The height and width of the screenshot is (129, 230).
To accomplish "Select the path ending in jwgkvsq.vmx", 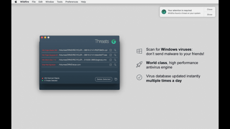I will [x=82, y=60].
